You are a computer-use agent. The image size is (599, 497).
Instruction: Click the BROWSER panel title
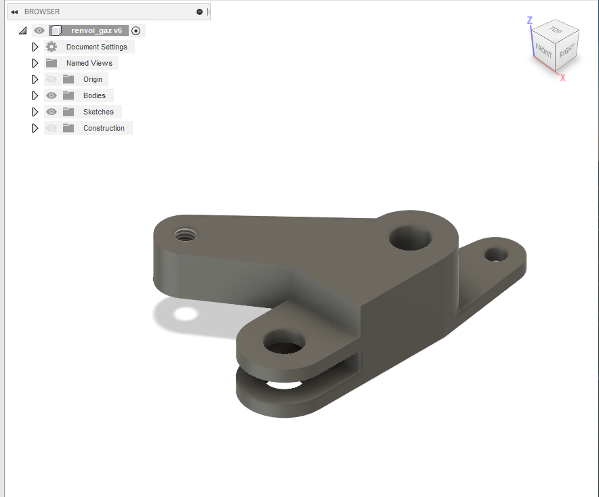click(42, 12)
